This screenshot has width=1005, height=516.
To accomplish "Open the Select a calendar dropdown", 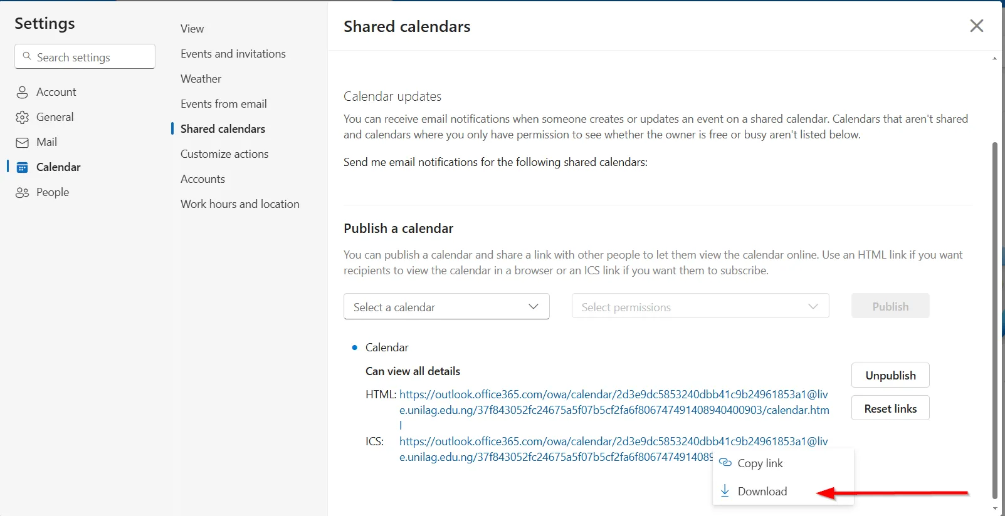I will coord(446,307).
